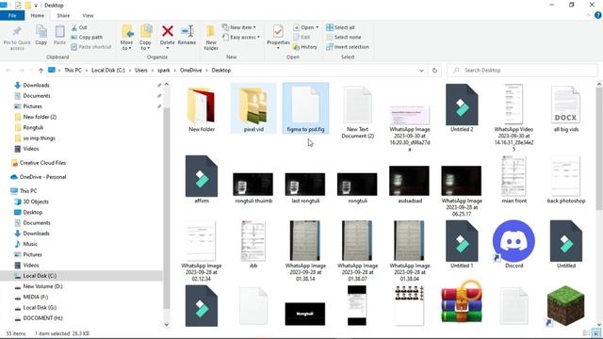Click OneDrive in the address breadcrumb
Image resolution: width=603 pixels, height=339 pixels.
pyautogui.click(x=190, y=71)
